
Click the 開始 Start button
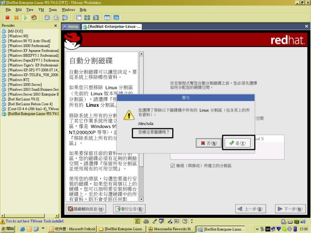[8, 229]
